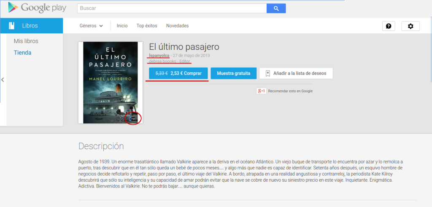Select the Libros section header
Image resolution: width=432 pixels, height=207 pixels.
click(31, 26)
